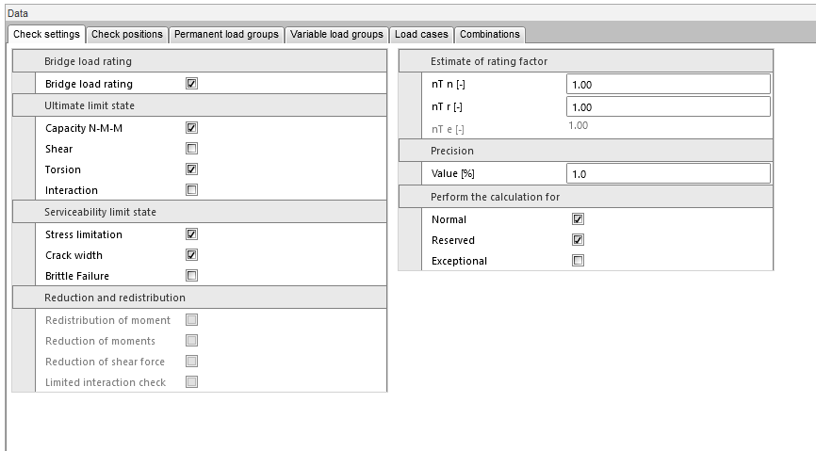Uncheck the Normal calculation option
Image resolution: width=816 pixels, height=451 pixels.
tap(579, 219)
